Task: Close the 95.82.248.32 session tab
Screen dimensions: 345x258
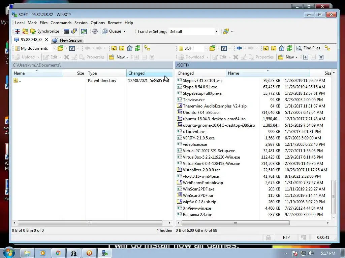Action: [x=46, y=40]
